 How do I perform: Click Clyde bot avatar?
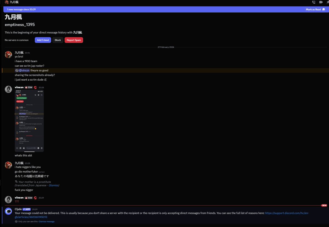click(8, 211)
